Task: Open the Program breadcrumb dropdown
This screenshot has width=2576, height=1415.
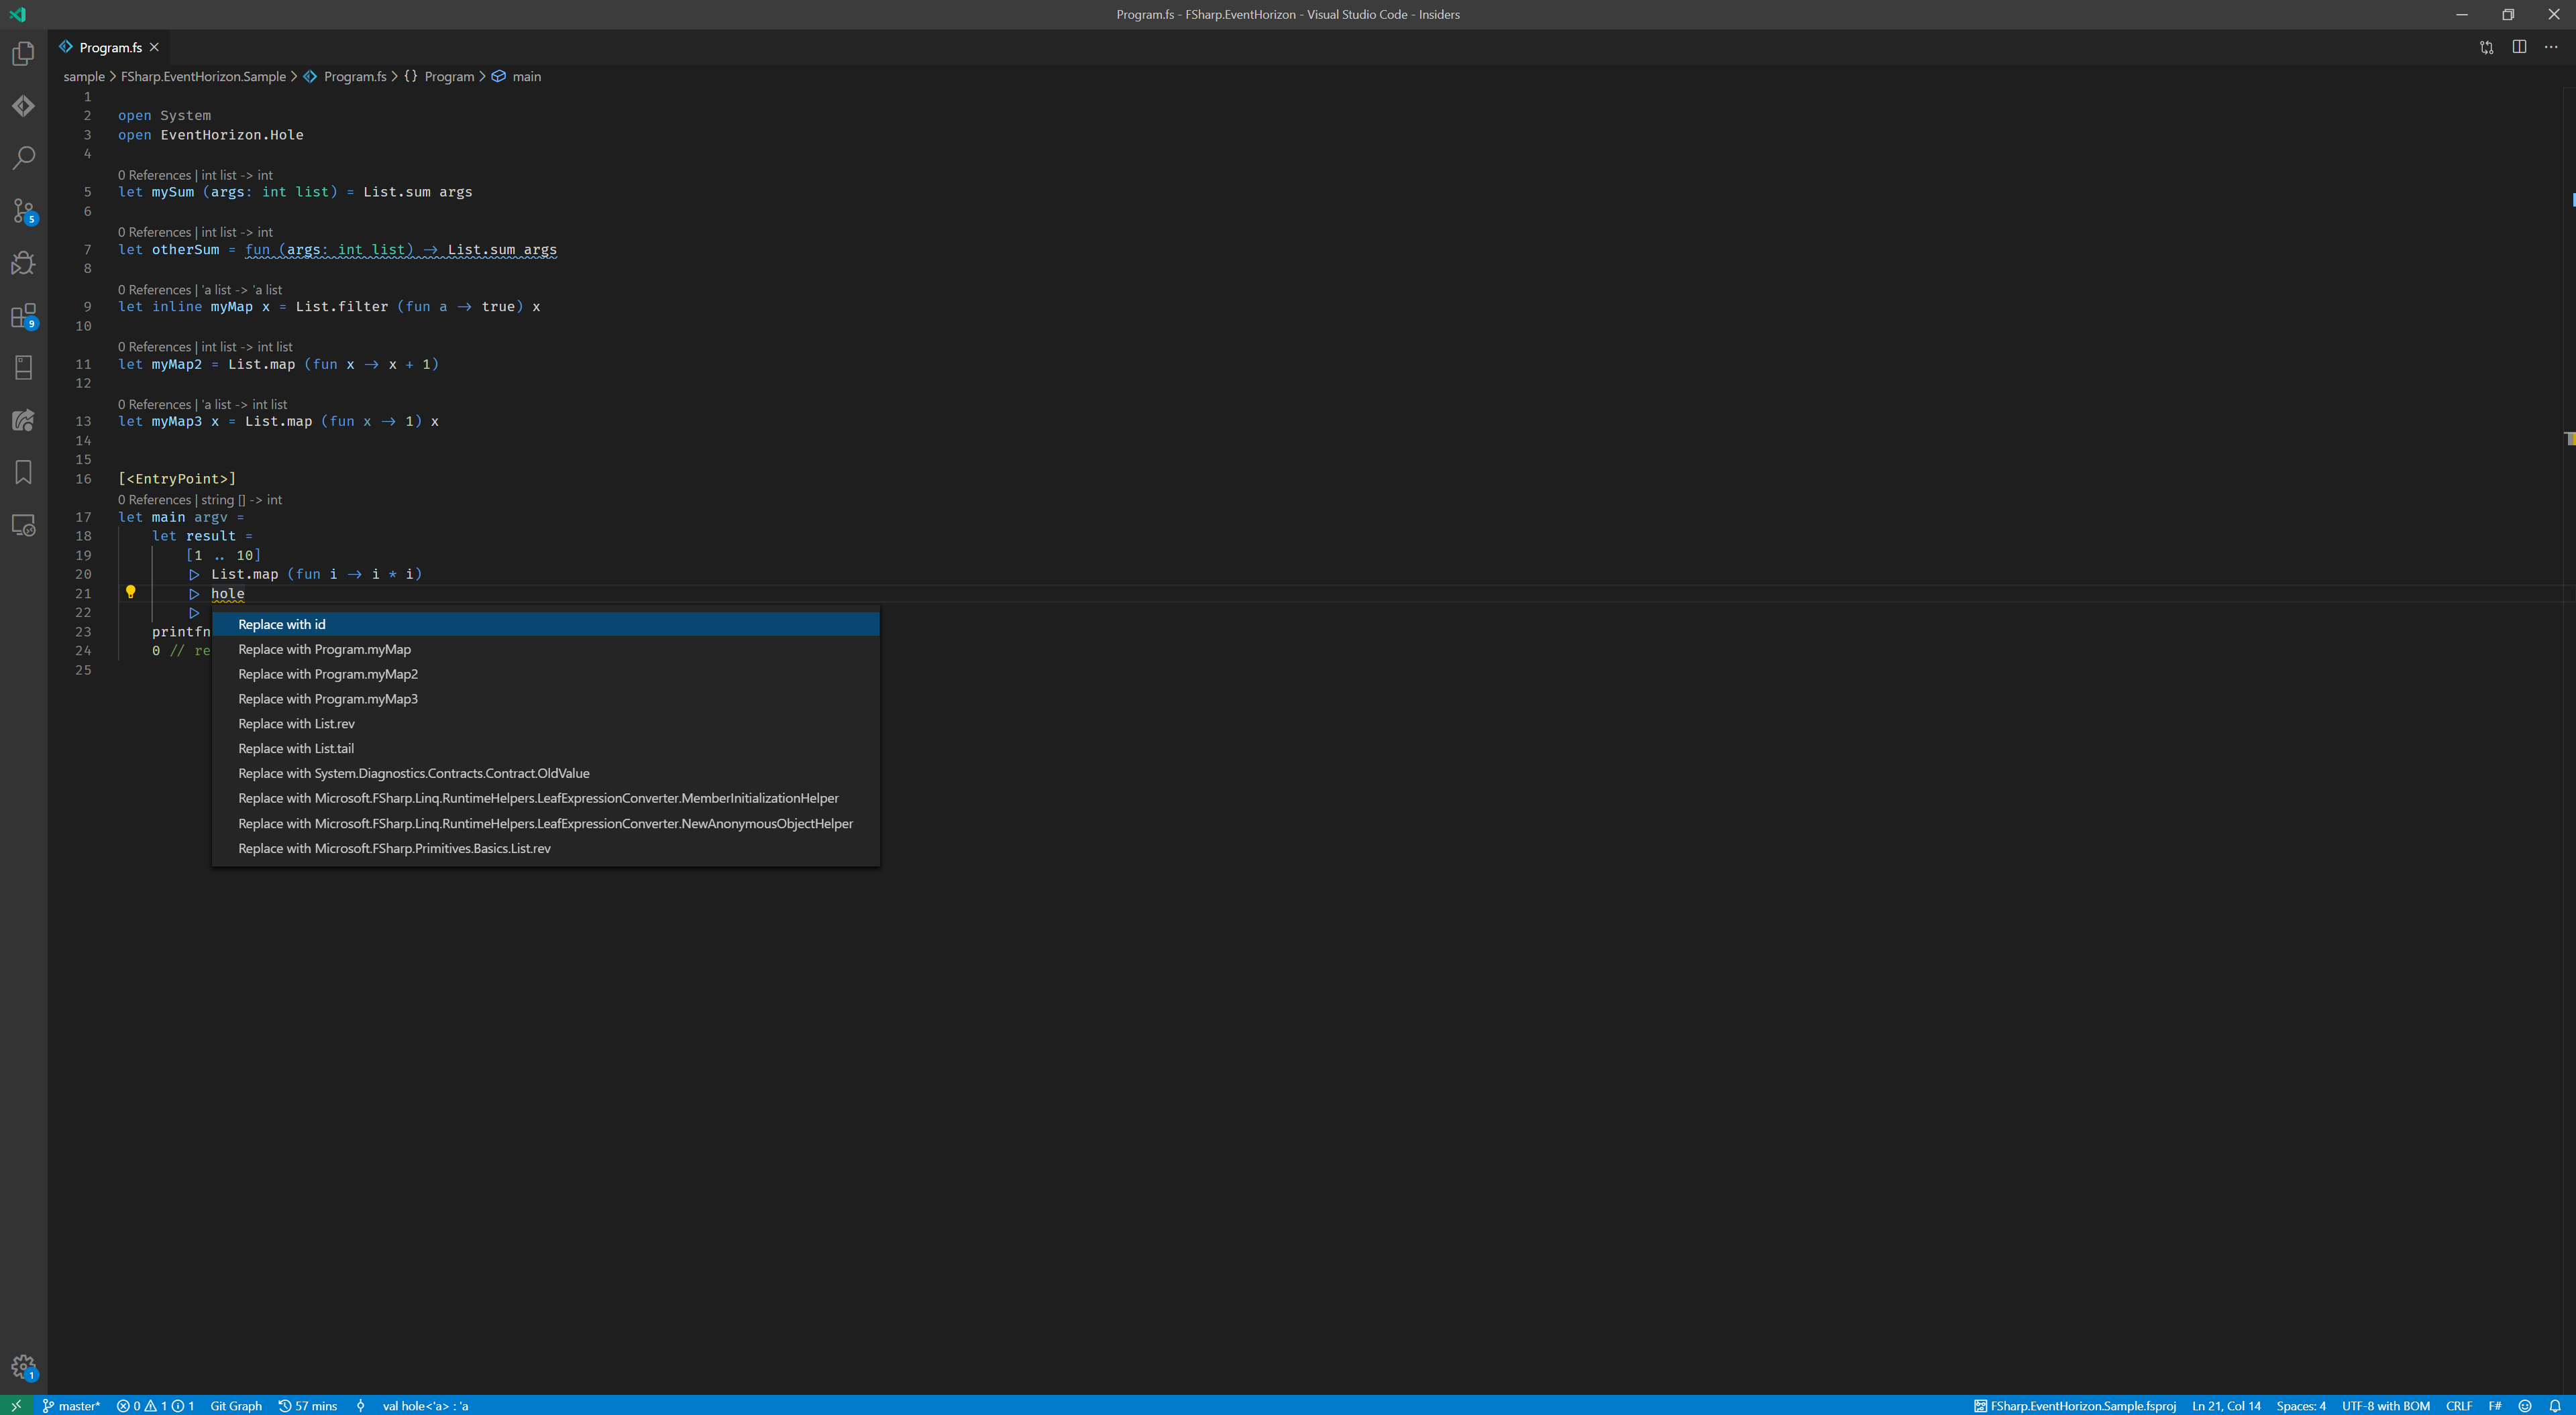Action: [449, 77]
